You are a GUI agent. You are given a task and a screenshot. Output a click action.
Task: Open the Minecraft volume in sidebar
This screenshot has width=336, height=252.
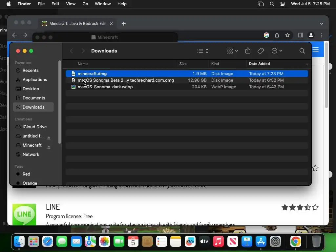tap(32, 145)
